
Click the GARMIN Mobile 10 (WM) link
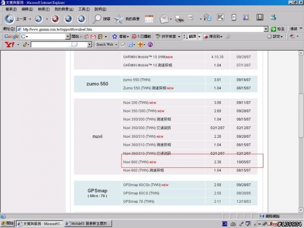144,57
